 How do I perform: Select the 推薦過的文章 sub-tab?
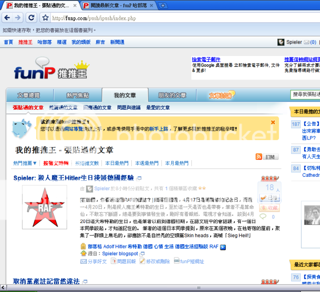click(63, 107)
